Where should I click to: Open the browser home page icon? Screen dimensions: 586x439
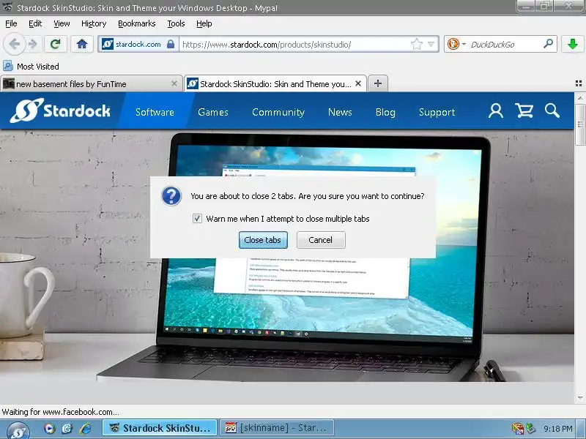point(82,45)
